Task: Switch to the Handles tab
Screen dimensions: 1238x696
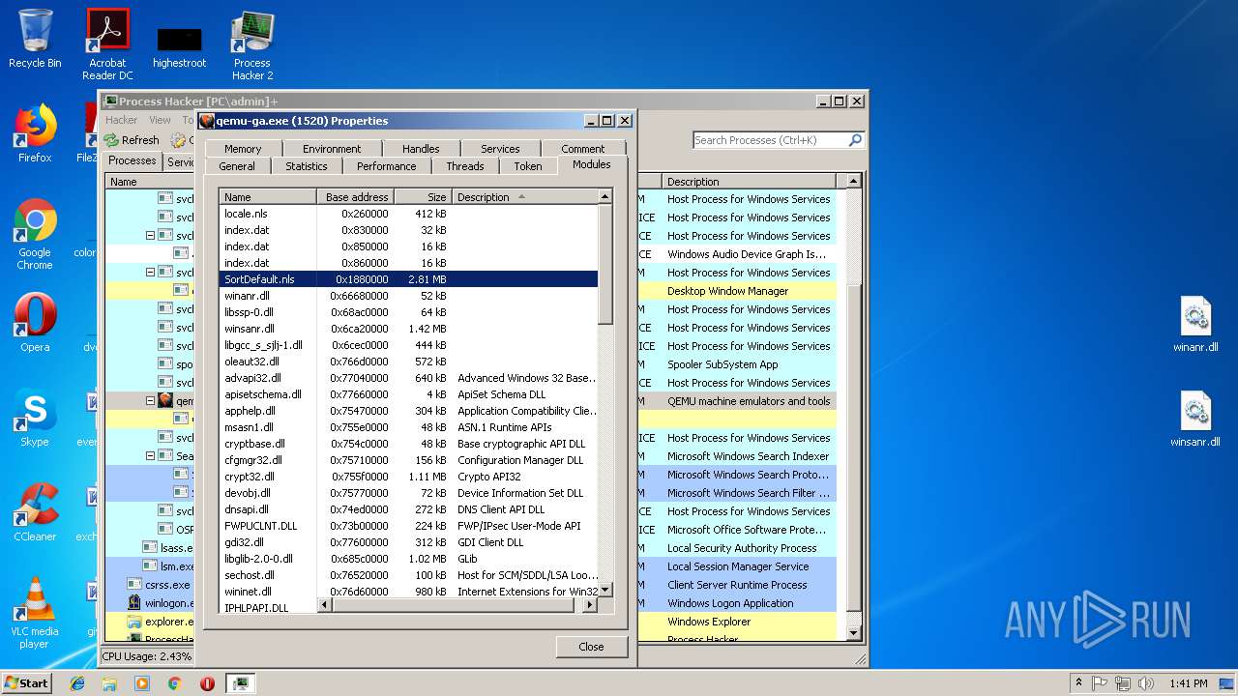Action: pyautogui.click(x=421, y=149)
